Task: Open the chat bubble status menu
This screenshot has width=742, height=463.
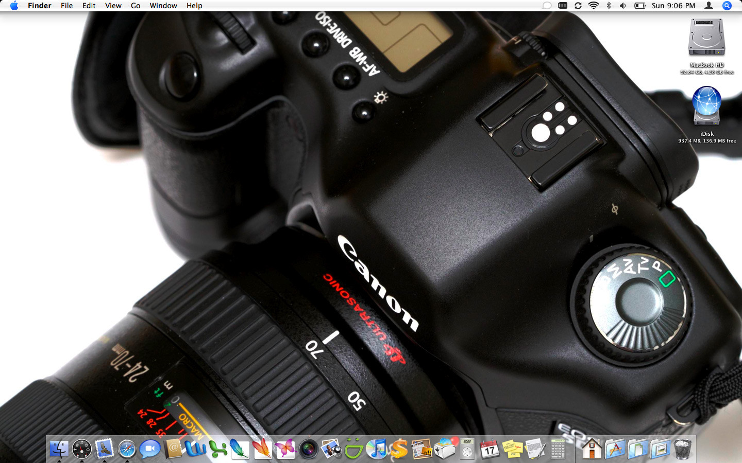Action: coord(547,6)
